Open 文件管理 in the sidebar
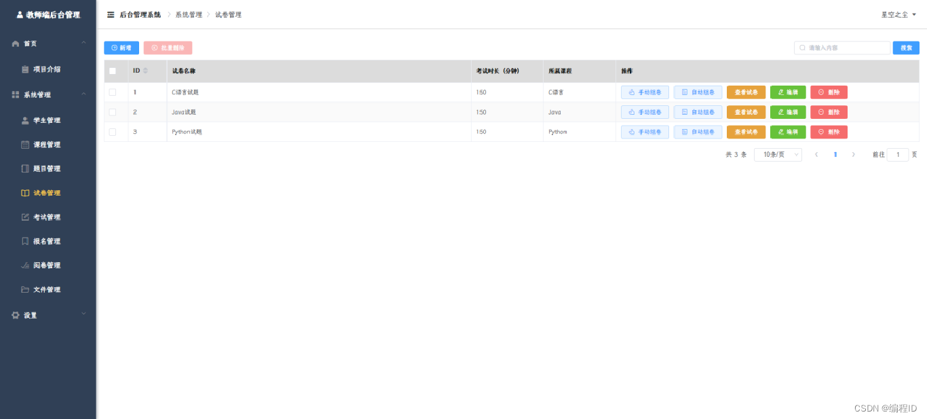The image size is (927, 419). (x=48, y=289)
